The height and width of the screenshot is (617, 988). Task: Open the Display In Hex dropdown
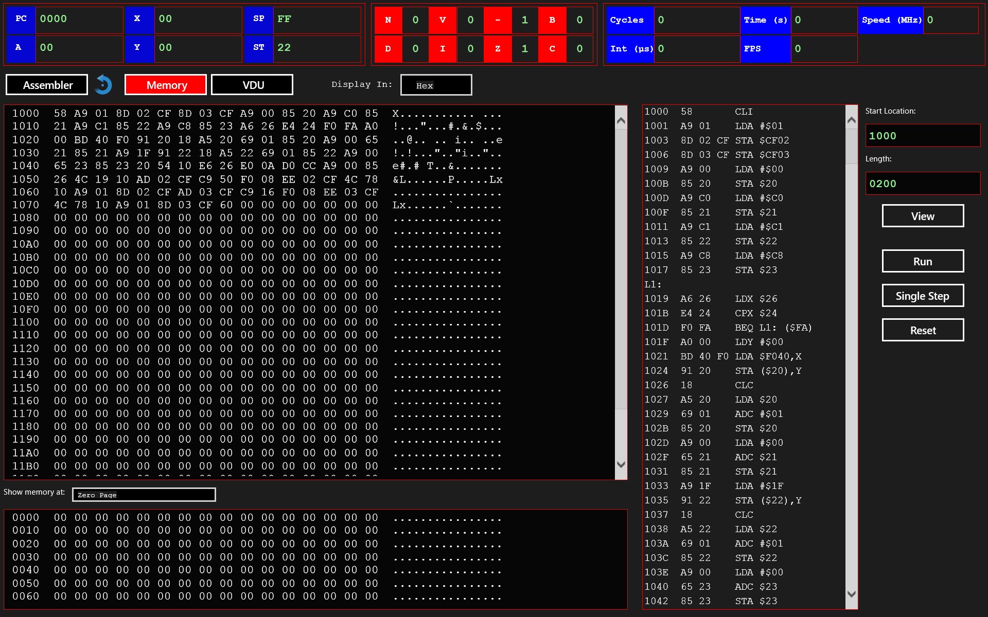[x=436, y=85]
